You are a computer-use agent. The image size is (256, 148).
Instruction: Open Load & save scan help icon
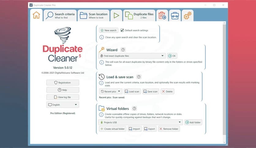tap(139, 77)
